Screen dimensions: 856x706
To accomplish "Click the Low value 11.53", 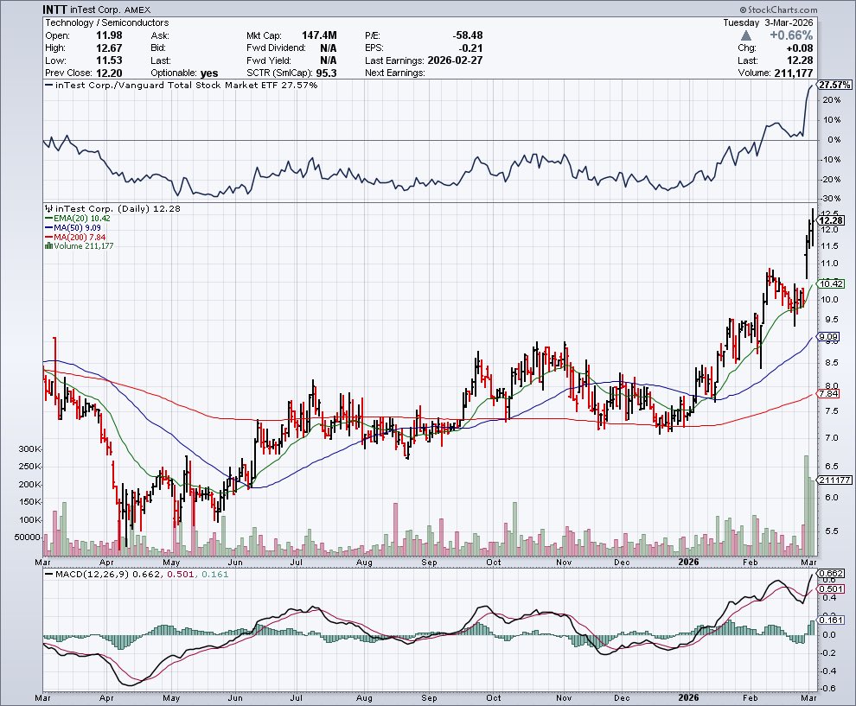I will coord(109,60).
